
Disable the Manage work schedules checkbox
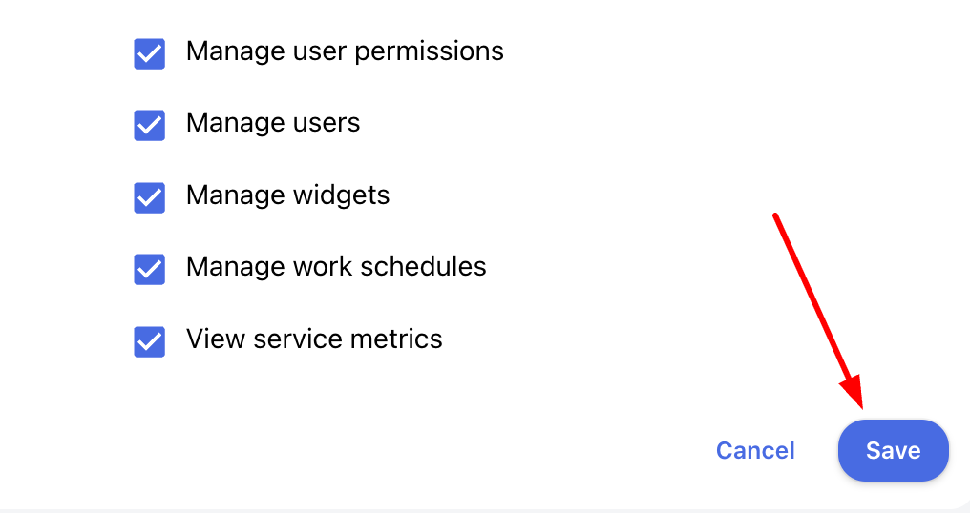(149, 269)
